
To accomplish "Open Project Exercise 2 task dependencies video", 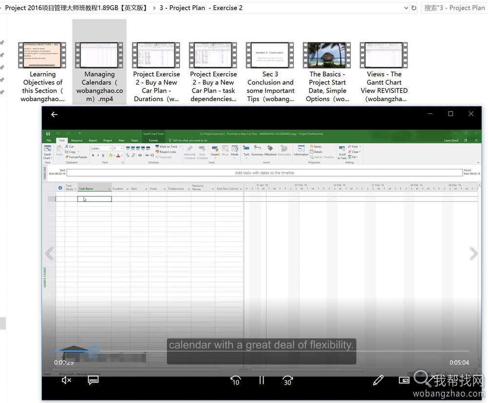I will [213, 56].
